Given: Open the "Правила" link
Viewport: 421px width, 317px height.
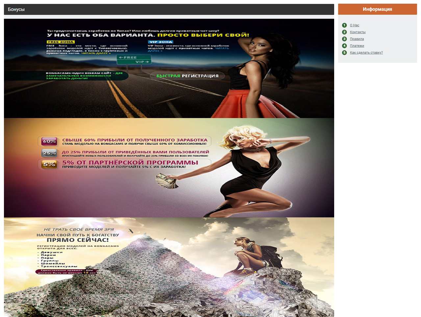Looking at the screenshot, I should [357, 39].
